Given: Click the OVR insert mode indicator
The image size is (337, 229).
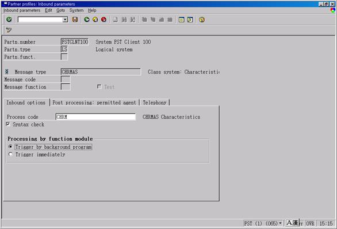Looking at the screenshot, I should [x=311, y=223].
